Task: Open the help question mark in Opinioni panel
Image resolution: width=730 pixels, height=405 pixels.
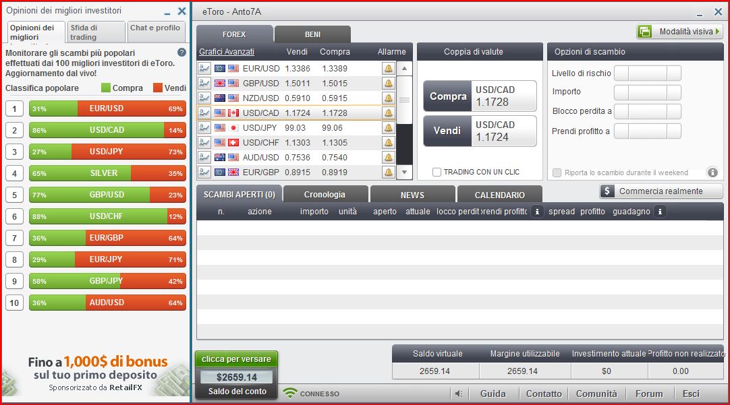Action: tap(181, 53)
